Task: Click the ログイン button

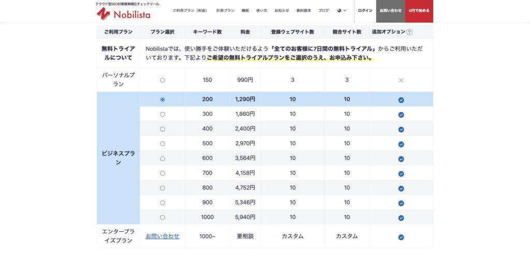Action: pyautogui.click(x=365, y=10)
